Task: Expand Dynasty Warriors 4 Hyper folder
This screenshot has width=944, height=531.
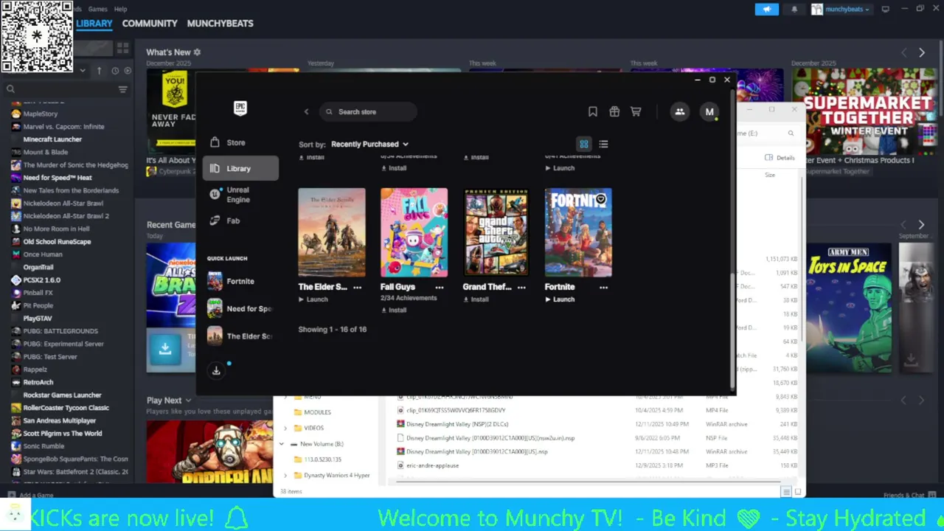Action: tap(285, 476)
